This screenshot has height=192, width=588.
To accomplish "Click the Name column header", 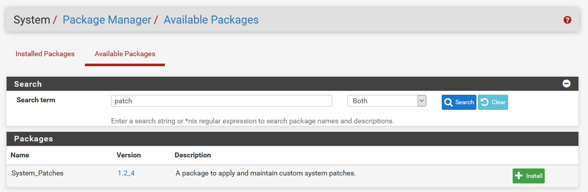I will 20,155.
